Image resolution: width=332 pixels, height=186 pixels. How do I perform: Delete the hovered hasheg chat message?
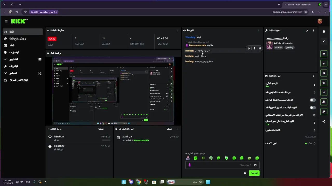point(260,48)
